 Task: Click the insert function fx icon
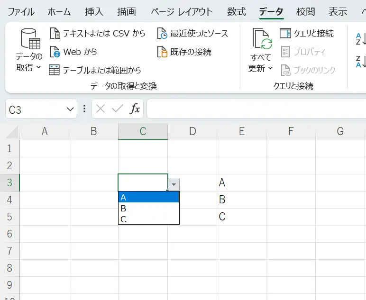click(135, 109)
